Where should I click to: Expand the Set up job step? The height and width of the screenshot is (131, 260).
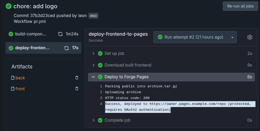[93, 53]
